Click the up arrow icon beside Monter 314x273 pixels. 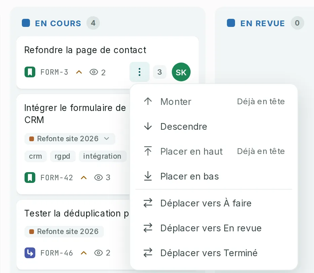tap(148, 101)
